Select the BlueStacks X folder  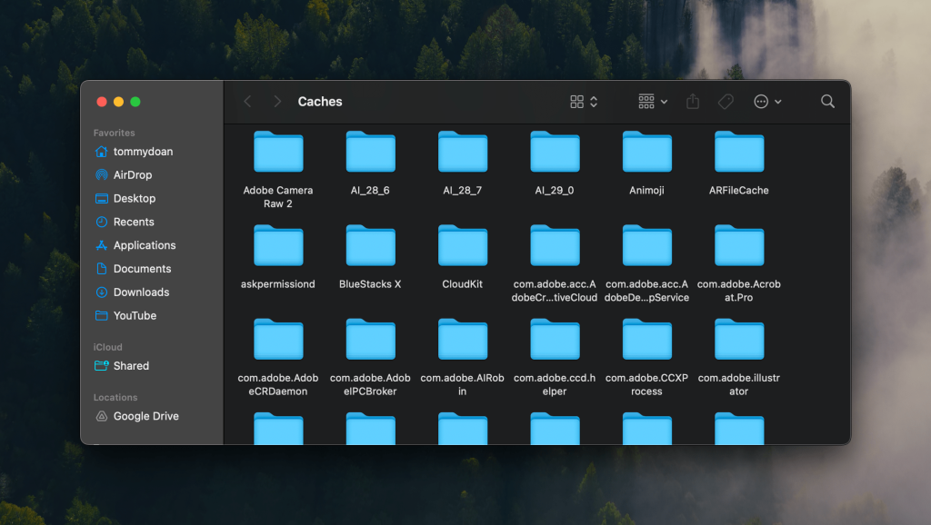click(x=370, y=246)
